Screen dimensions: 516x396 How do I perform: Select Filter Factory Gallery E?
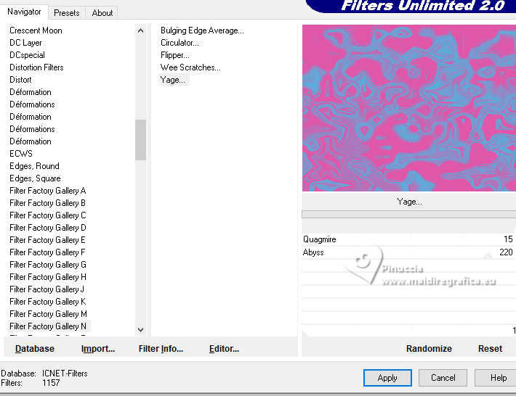pyautogui.click(x=48, y=240)
